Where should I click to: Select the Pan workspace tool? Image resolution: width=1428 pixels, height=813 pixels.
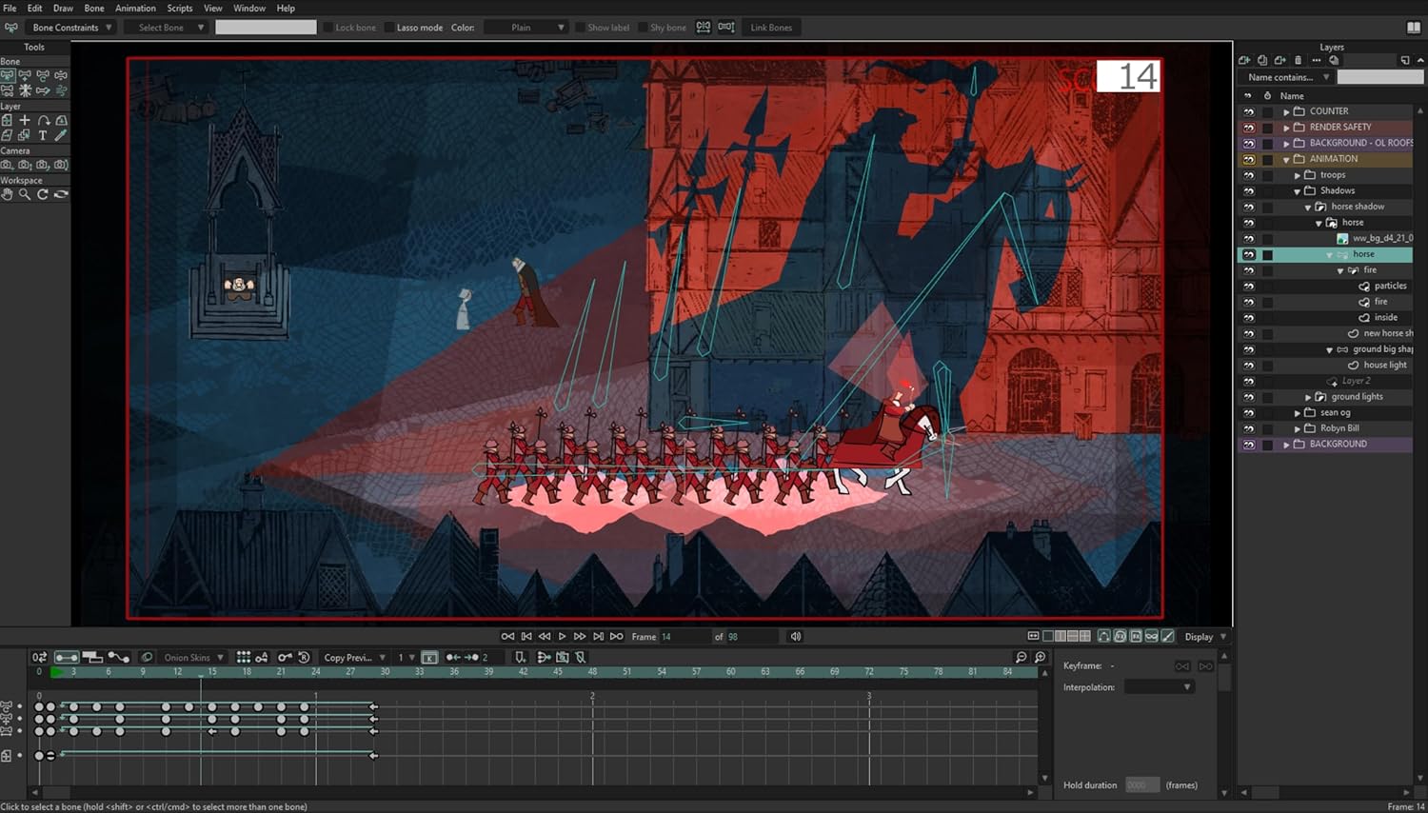(7, 193)
